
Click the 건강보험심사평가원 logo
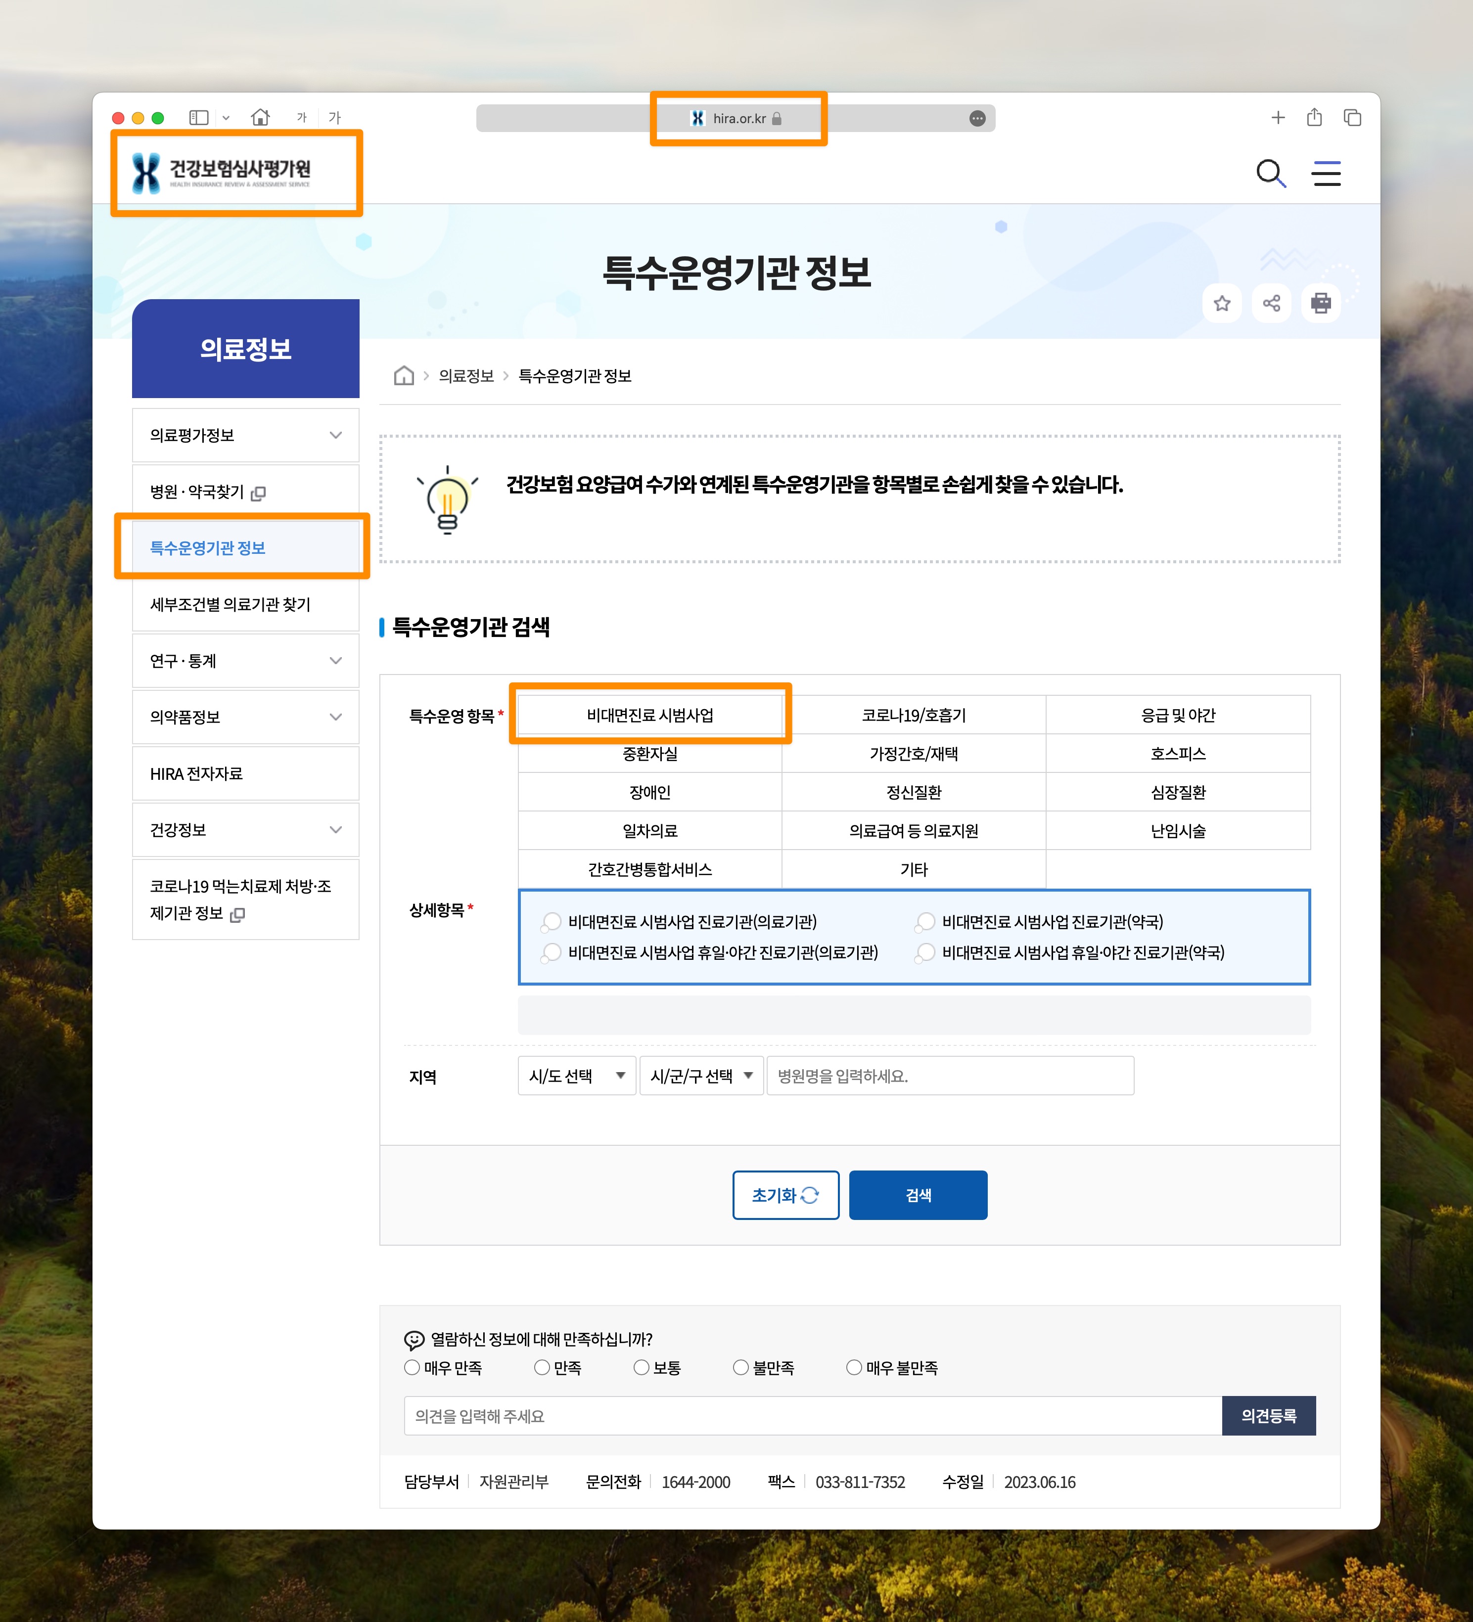coord(222,173)
